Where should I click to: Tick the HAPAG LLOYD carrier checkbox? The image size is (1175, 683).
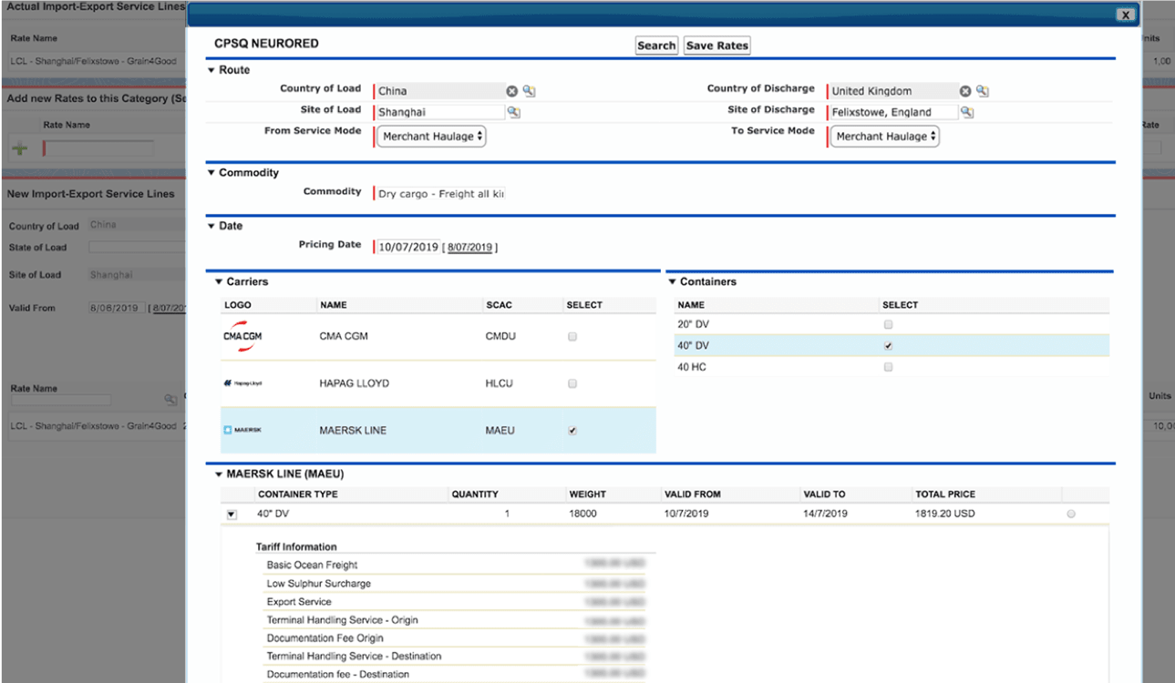572,383
